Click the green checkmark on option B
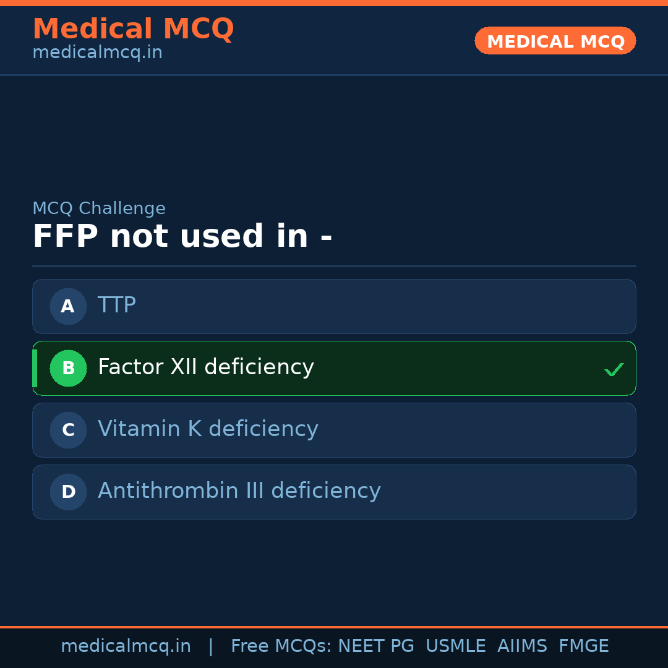The height and width of the screenshot is (668, 668). [614, 370]
